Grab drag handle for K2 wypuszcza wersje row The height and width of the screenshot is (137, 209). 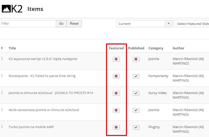click(2, 59)
